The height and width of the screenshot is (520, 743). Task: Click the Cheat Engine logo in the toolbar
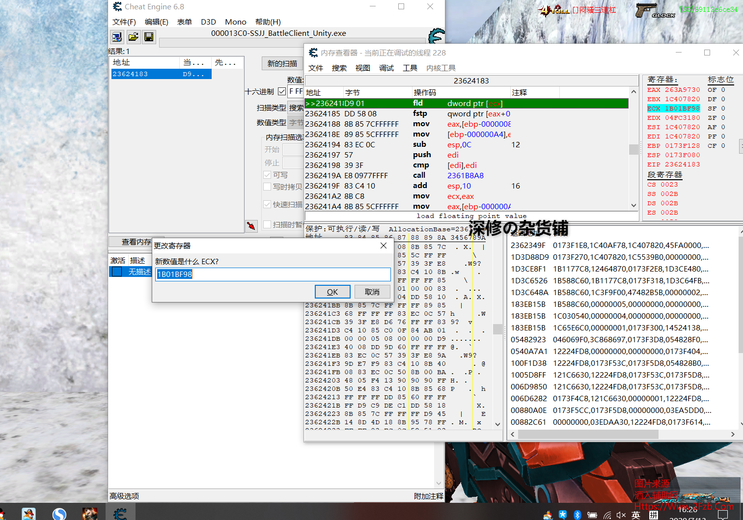pyautogui.click(x=436, y=36)
